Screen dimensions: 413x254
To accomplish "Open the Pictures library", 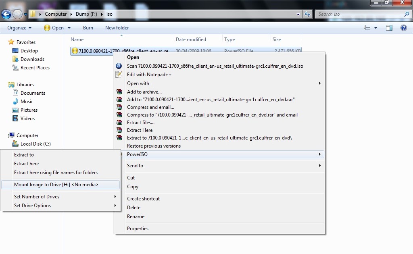I will click(x=29, y=110).
